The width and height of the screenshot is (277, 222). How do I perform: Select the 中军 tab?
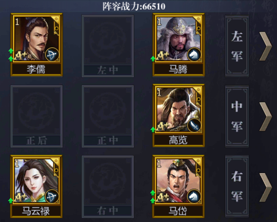pos(237,116)
